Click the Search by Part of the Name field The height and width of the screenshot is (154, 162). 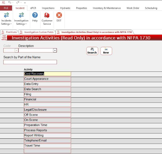pos(30,62)
